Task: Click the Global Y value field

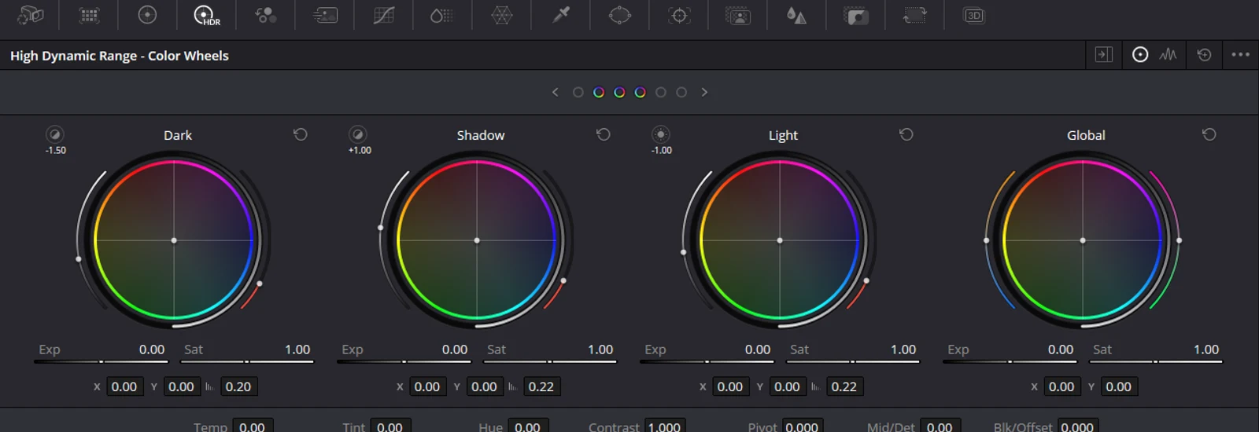Action: point(1118,386)
